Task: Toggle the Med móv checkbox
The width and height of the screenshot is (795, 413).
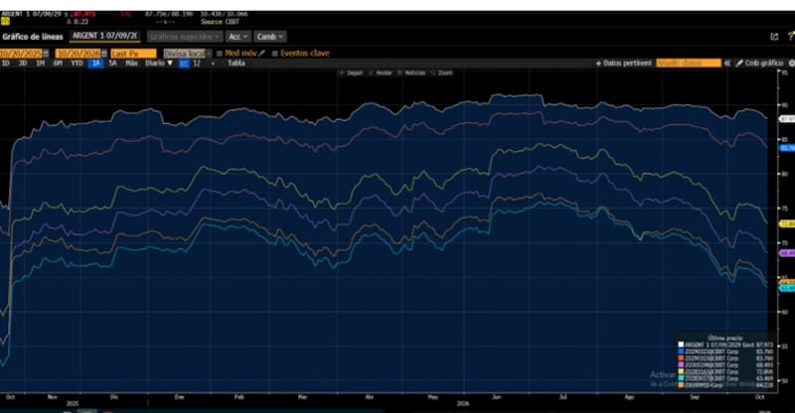Action: [x=220, y=54]
